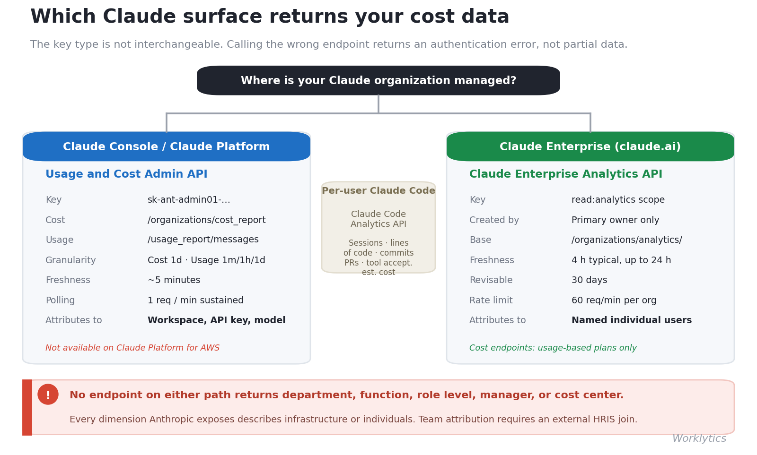Click the red exclamation warning icon
The image size is (757, 455).
[x=48, y=394]
